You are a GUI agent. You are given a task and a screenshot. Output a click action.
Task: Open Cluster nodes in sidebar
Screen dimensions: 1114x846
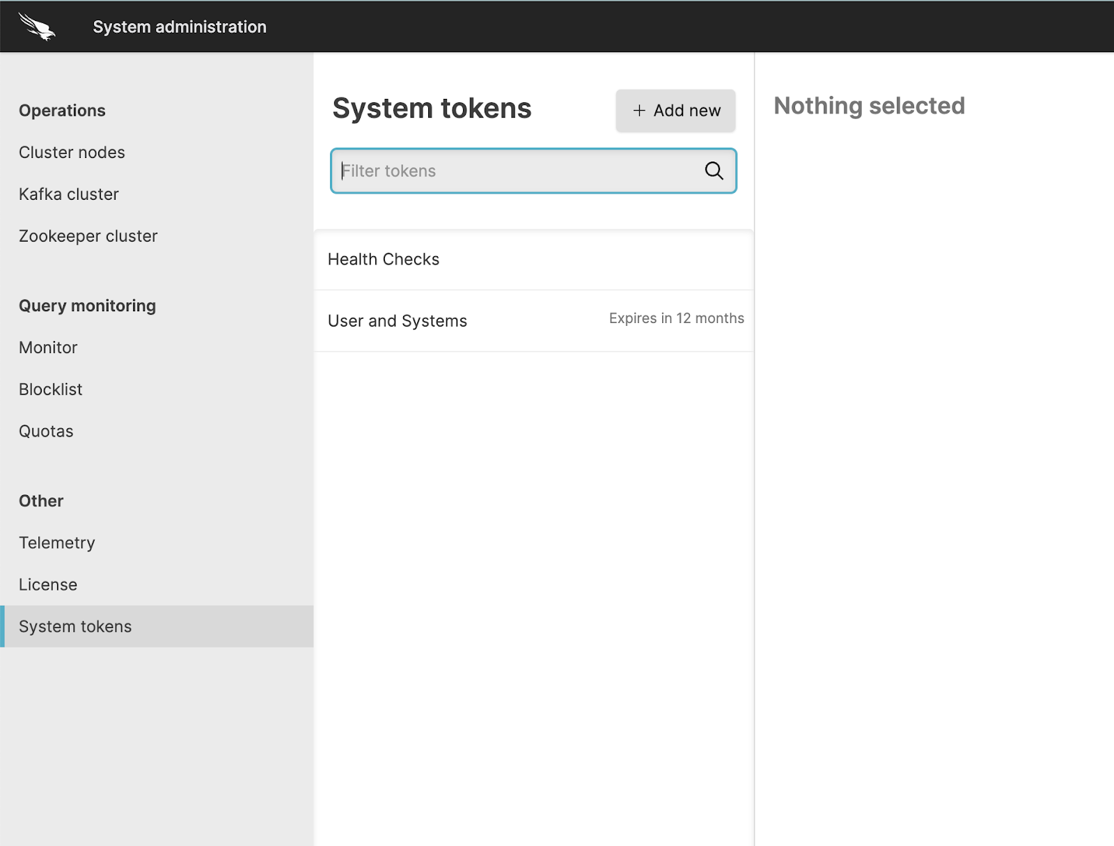(x=72, y=152)
